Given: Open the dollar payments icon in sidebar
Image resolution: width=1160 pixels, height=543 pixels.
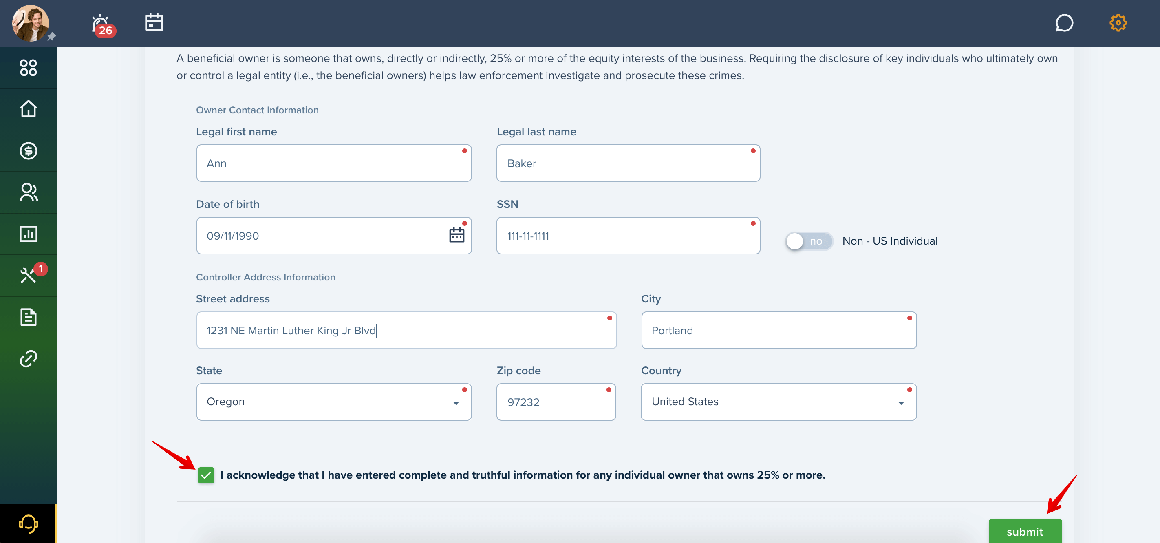Looking at the screenshot, I should 29,151.
